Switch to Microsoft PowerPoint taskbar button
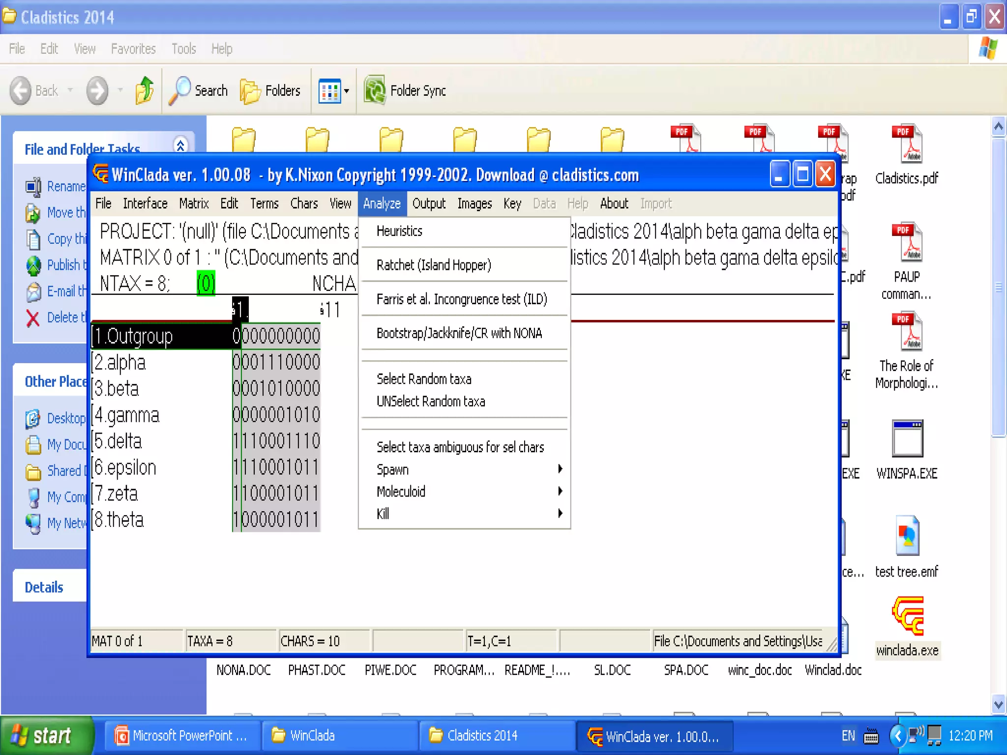Viewport: 1007px width, 755px height. [181, 735]
